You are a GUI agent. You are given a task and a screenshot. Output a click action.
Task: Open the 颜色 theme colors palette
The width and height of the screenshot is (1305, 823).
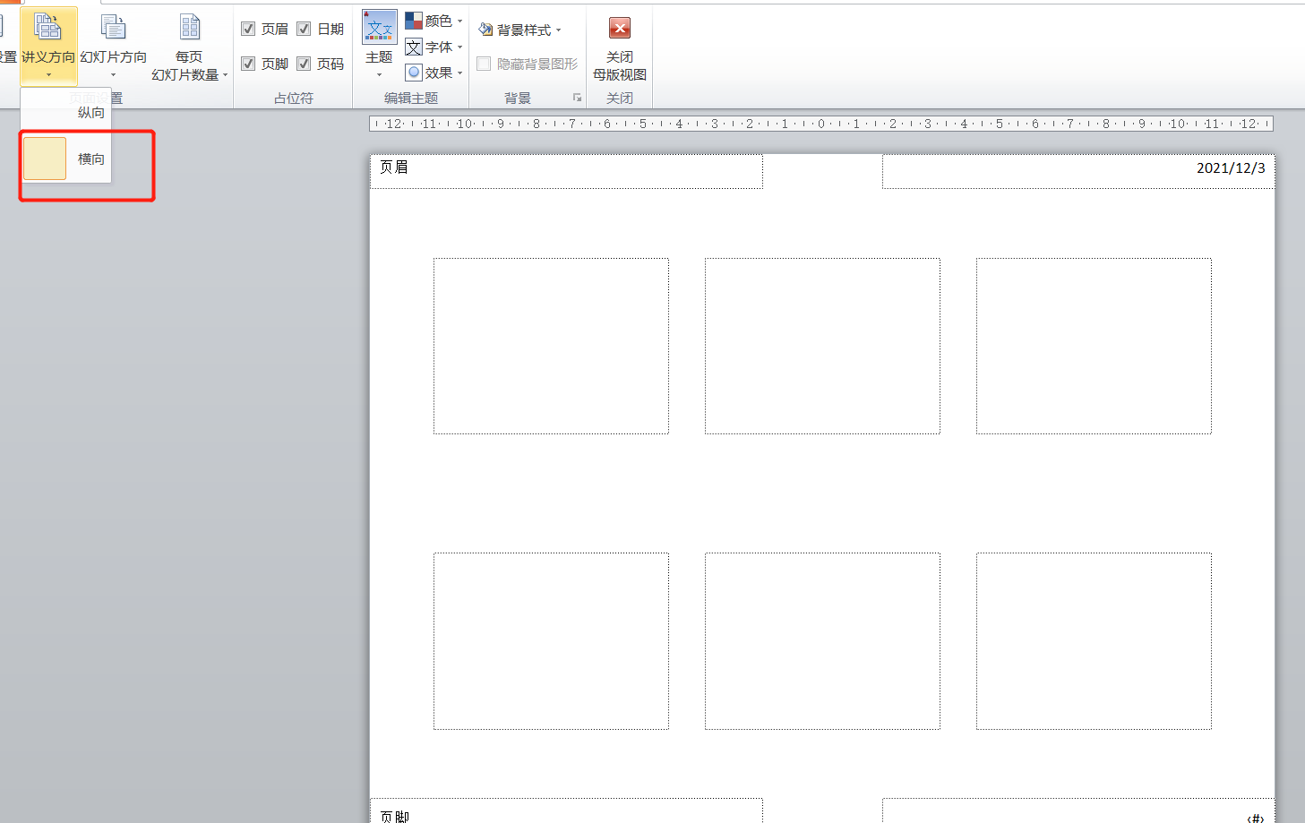pyautogui.click(x=434, y=21)
